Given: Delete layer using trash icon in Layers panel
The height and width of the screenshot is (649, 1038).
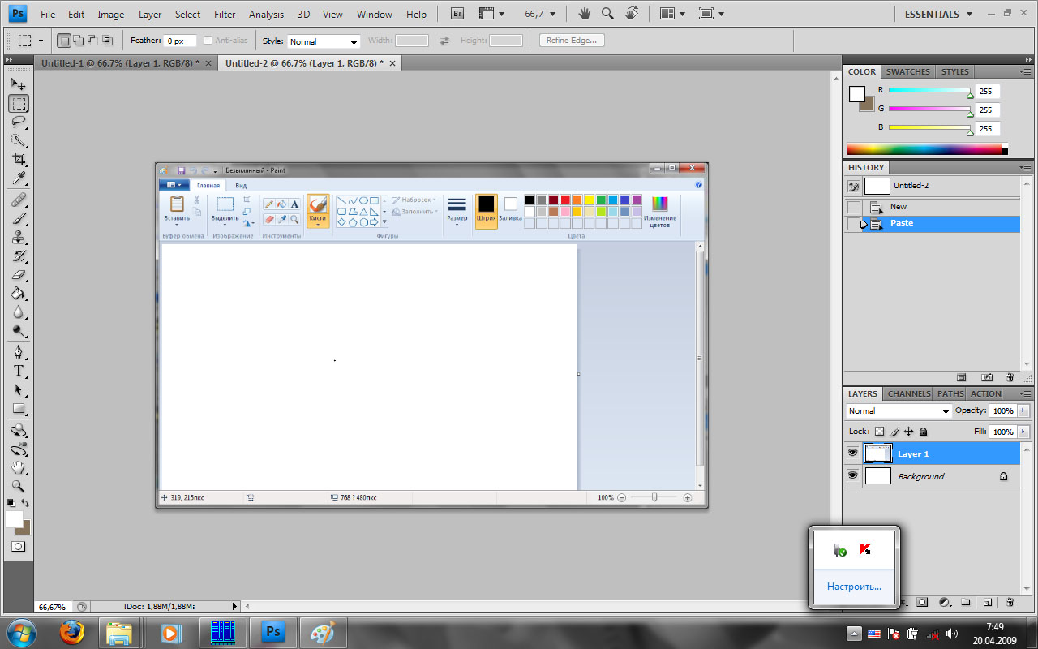Looking at the screenshot, I should click(x=1010, y=603).
